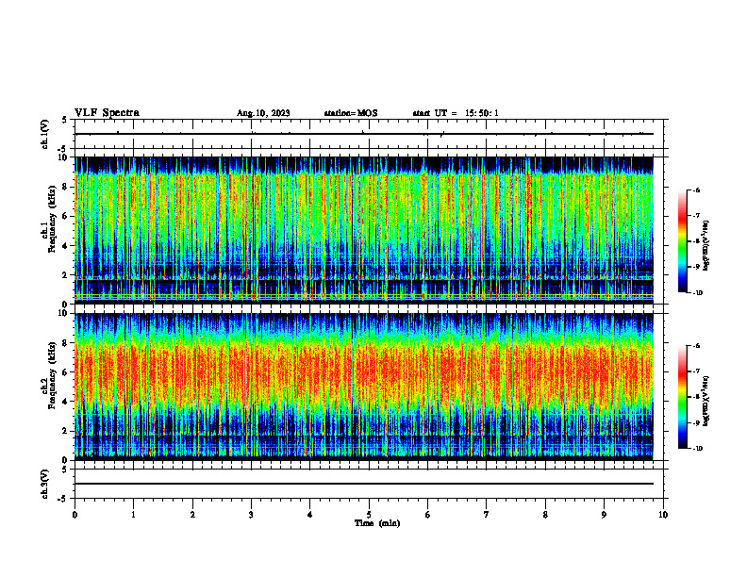This screenshot has width=747, height=577.
Task: Click the "9" tick label on the time axis
Action: click(604, 515)
